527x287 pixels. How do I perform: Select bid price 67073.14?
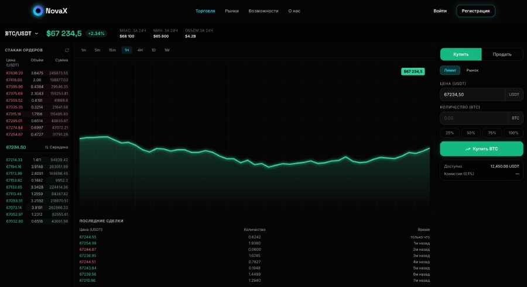tap(14, 208)
